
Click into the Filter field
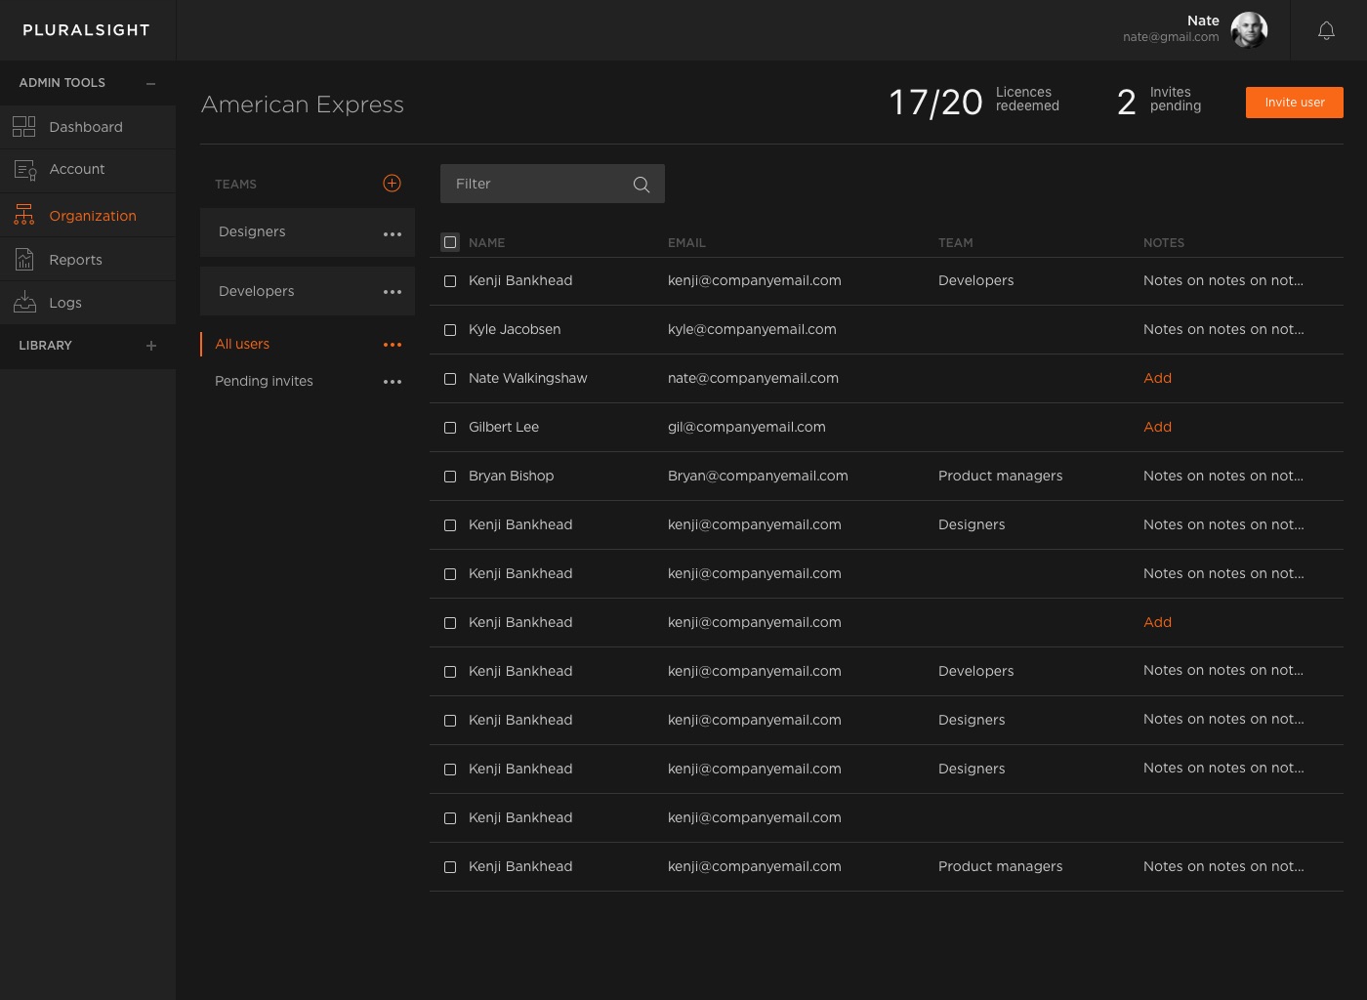pyautogui.click(x=553, y=184)
